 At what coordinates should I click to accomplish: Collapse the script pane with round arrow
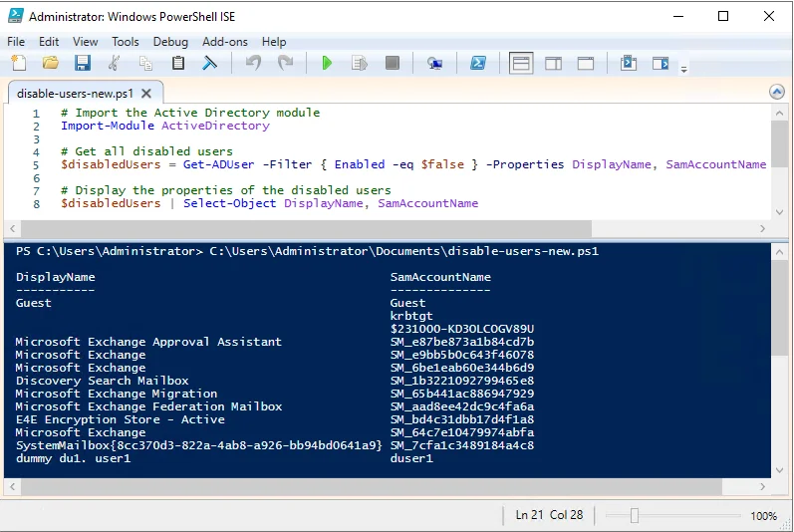coord(777,92)
